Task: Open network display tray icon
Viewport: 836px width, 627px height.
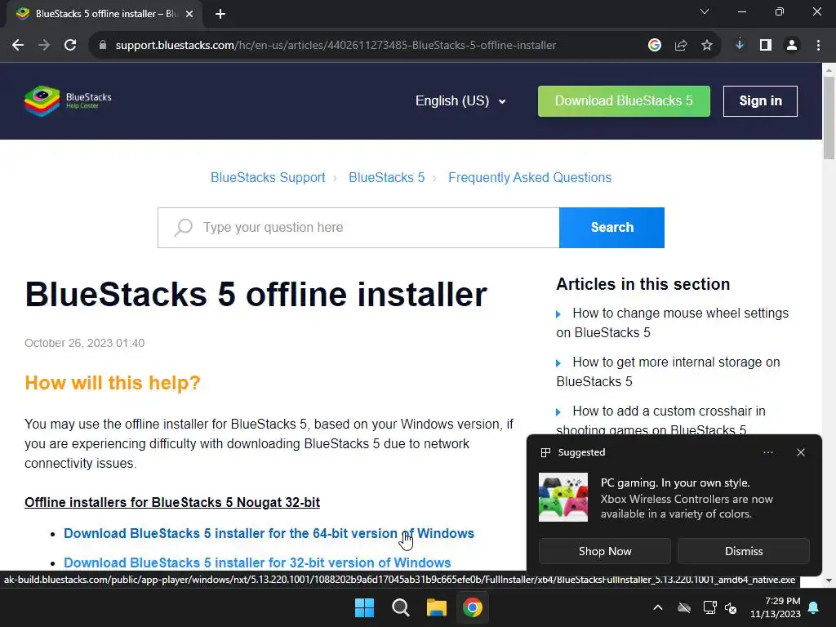Action: [x=709, y=607]
